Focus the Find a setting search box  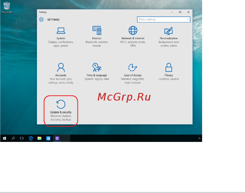coord(164,19)
